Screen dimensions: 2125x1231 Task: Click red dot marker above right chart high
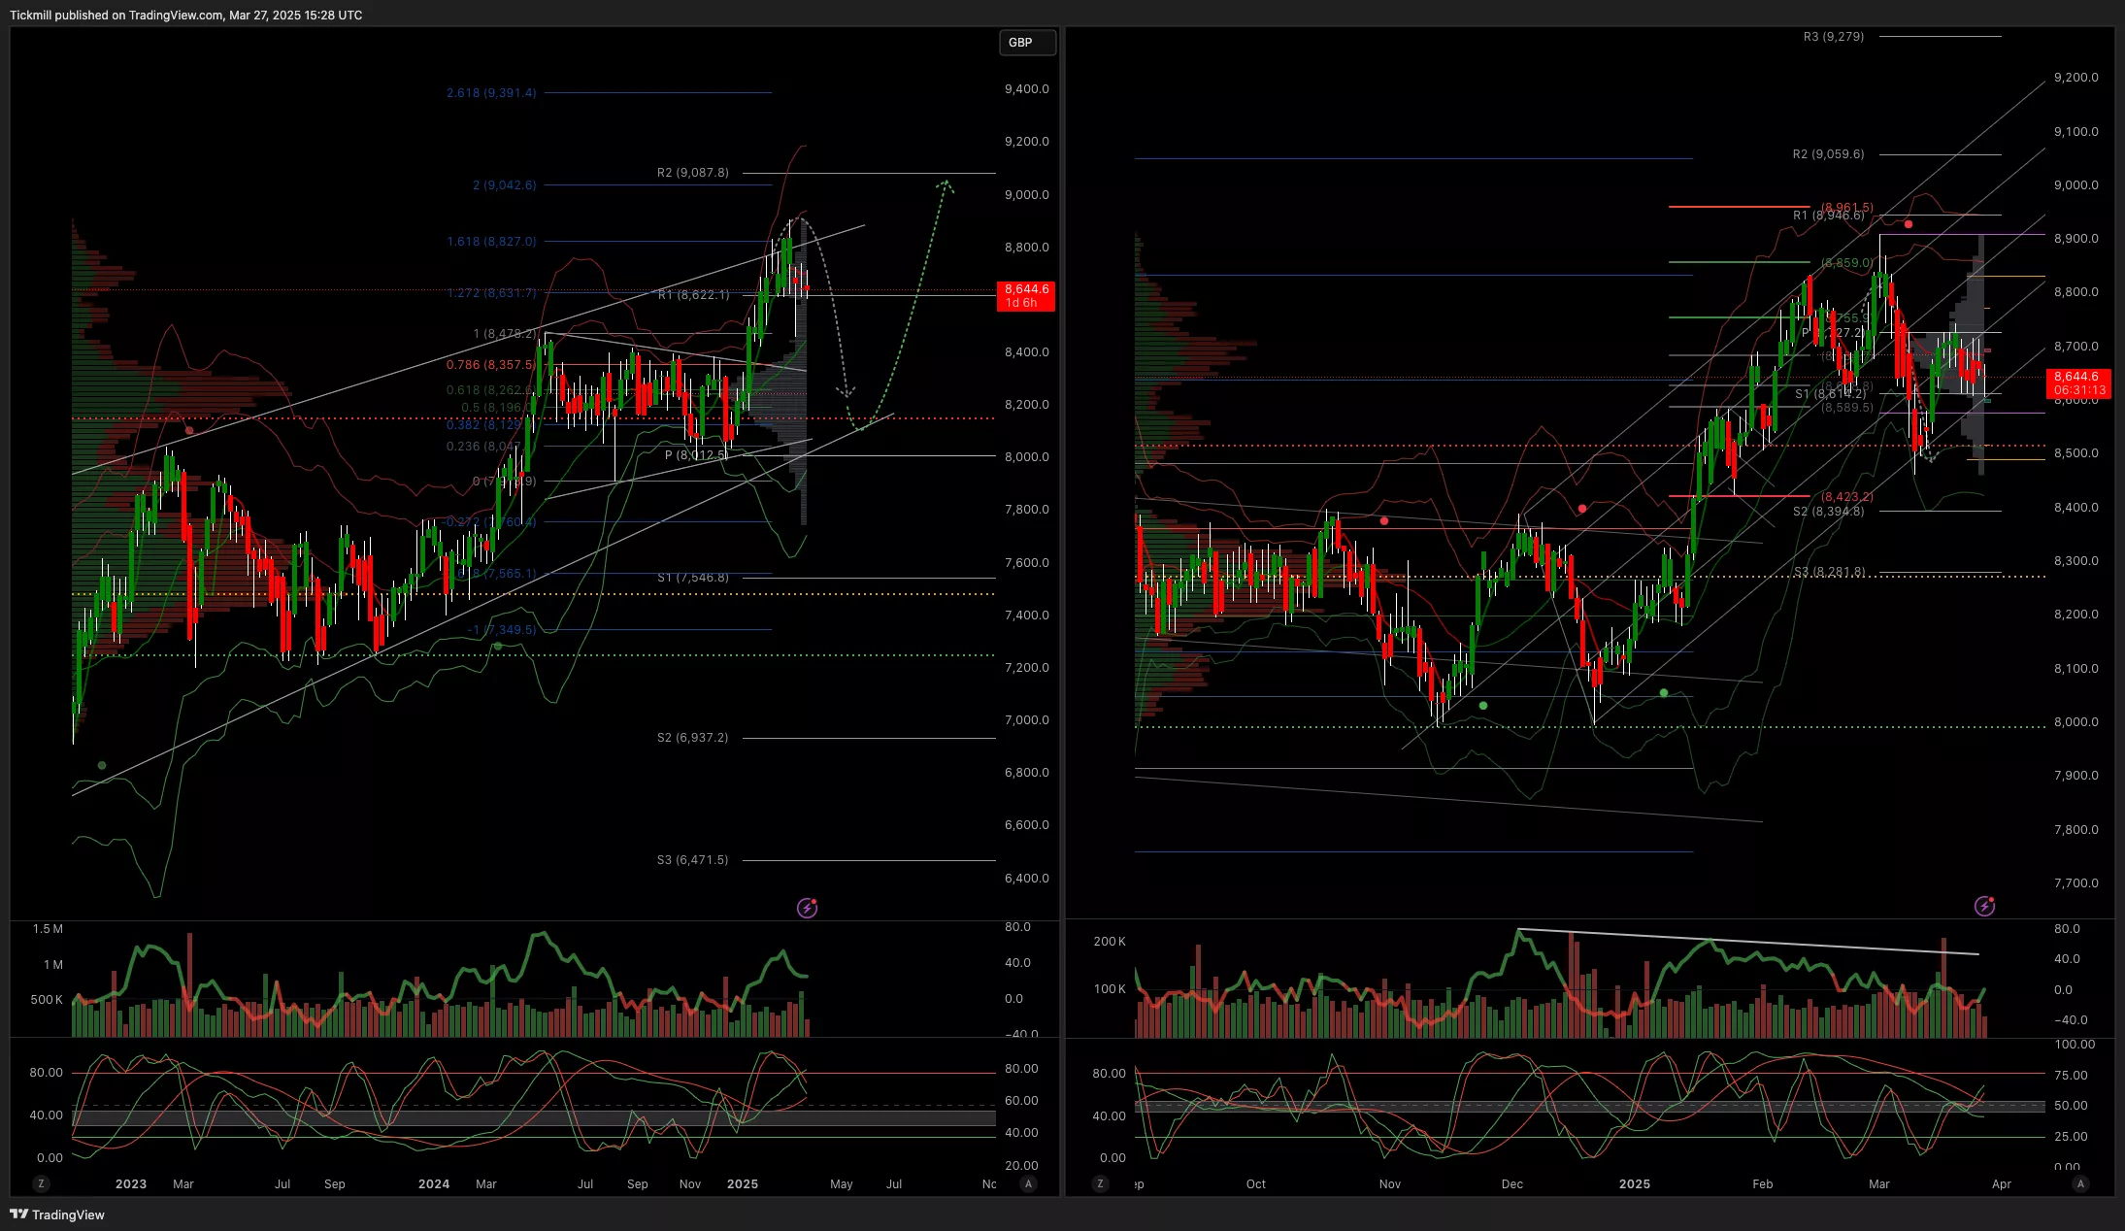1909,224
